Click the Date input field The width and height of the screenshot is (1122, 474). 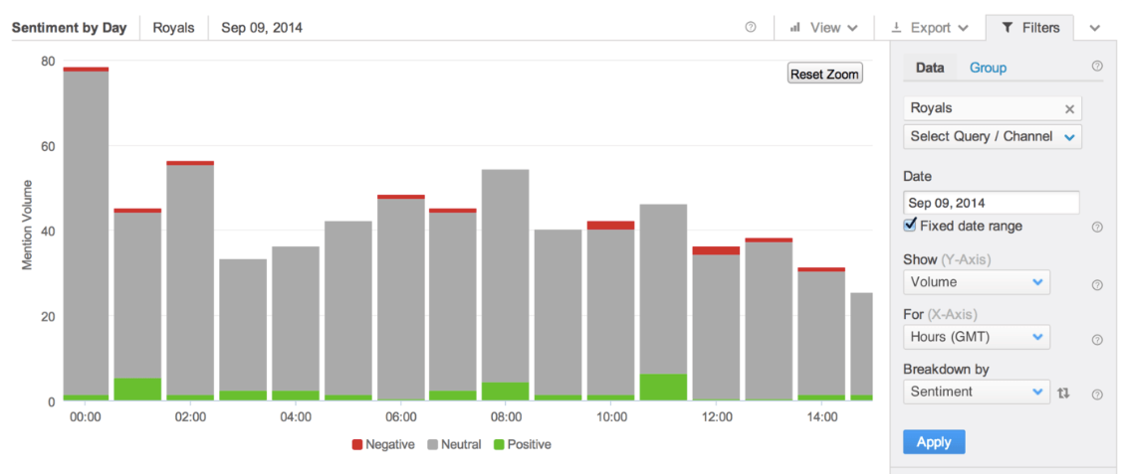[991, 203]
